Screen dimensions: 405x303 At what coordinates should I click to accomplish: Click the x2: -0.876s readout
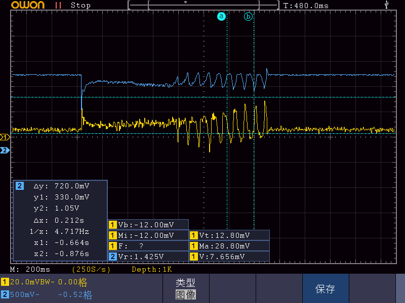(x=61, y=254)
